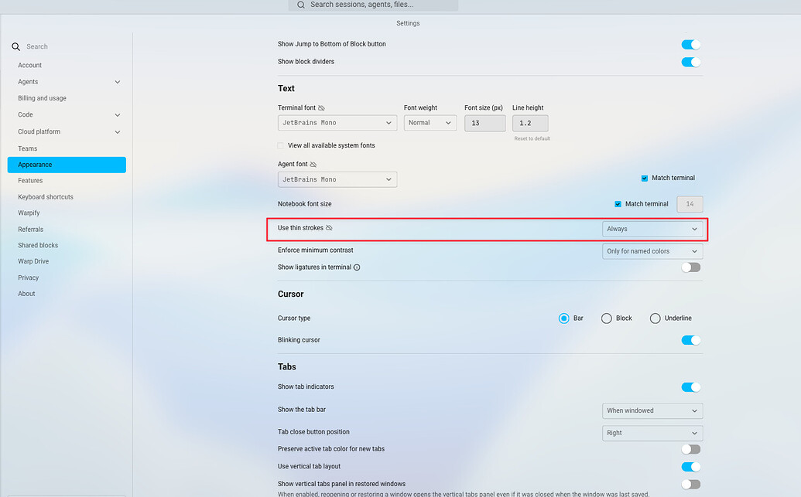Click the cloud-off icon next to Use thin strokes
The height and width of the screenshot is (497, 801).
[329, 228]
